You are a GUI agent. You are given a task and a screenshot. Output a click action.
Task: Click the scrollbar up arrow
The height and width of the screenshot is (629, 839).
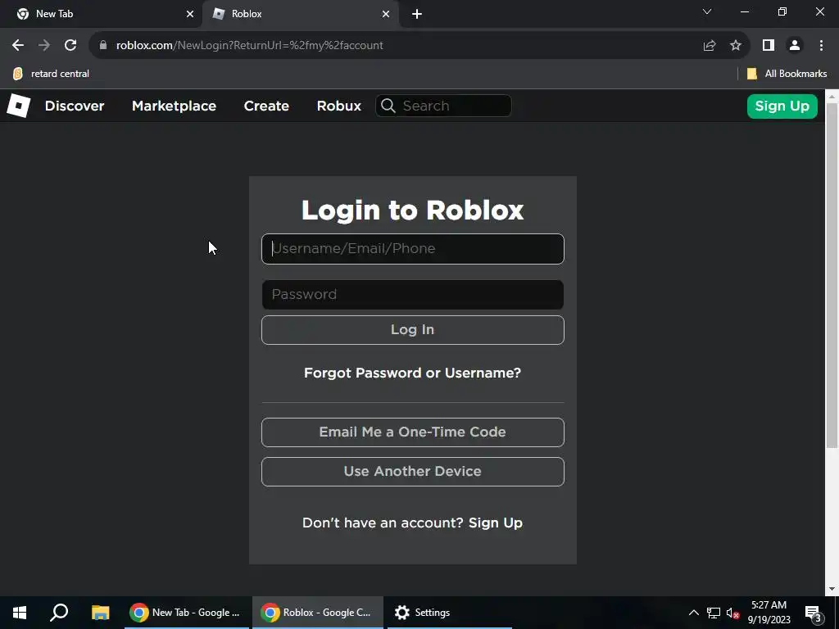pos(832,96)
